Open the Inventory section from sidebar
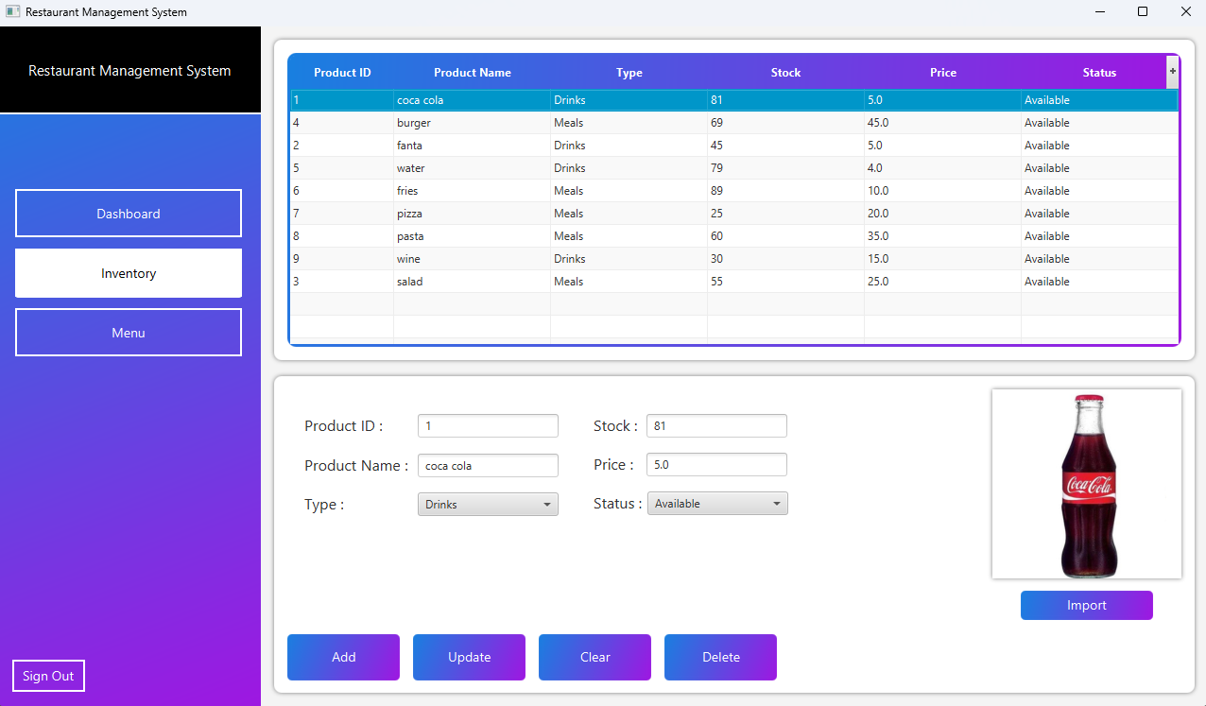The image size is (1206, 706). click(x=128, y=273)
